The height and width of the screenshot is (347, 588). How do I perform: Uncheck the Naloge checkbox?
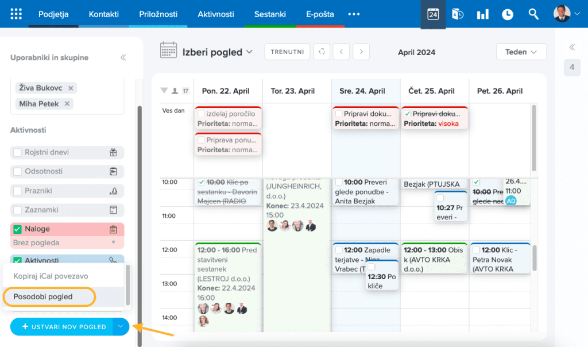[18, 229]
